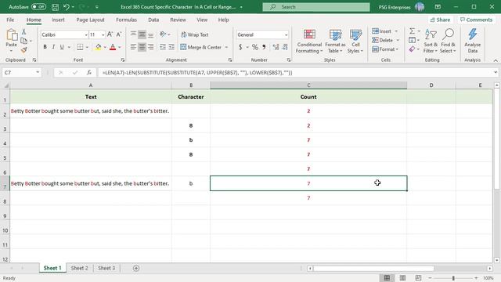Open Format as Table gallery
Screen dimensions: 501x282
click(x=335, y=42)
